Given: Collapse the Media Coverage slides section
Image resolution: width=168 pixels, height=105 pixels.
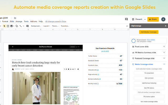Looking at the screenshot, I should (164, 64).
